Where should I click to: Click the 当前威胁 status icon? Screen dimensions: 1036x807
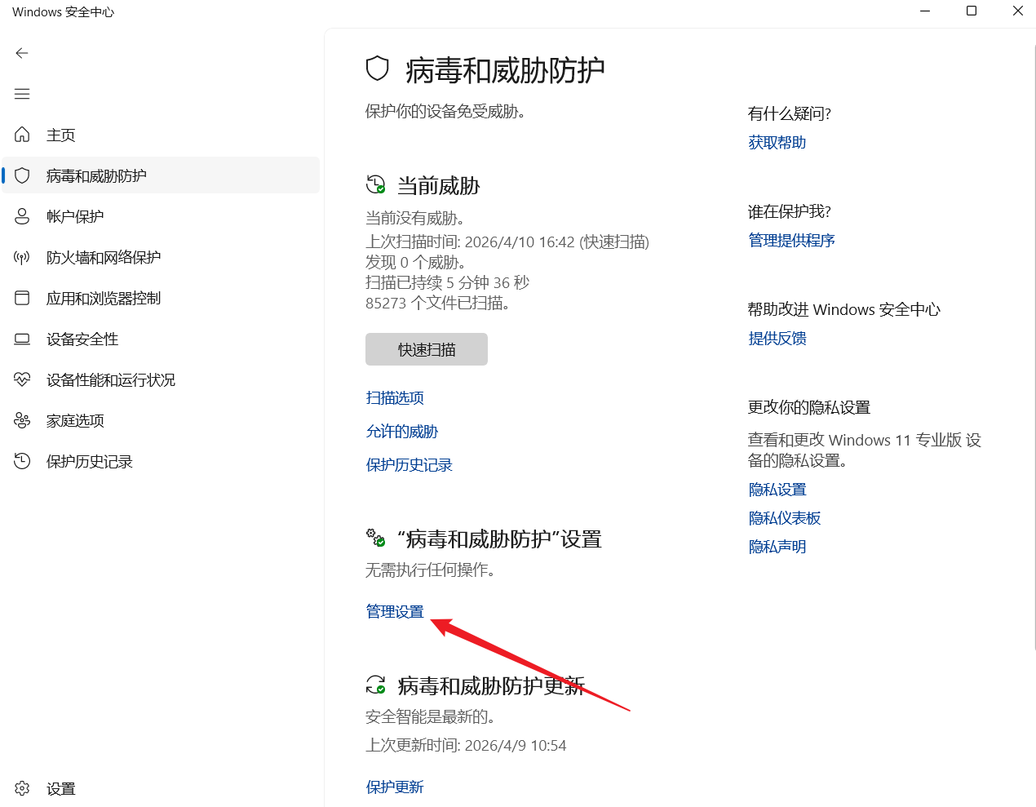click(x=376, y=185)
